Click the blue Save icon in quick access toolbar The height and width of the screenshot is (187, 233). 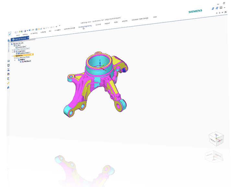[25, 31]
